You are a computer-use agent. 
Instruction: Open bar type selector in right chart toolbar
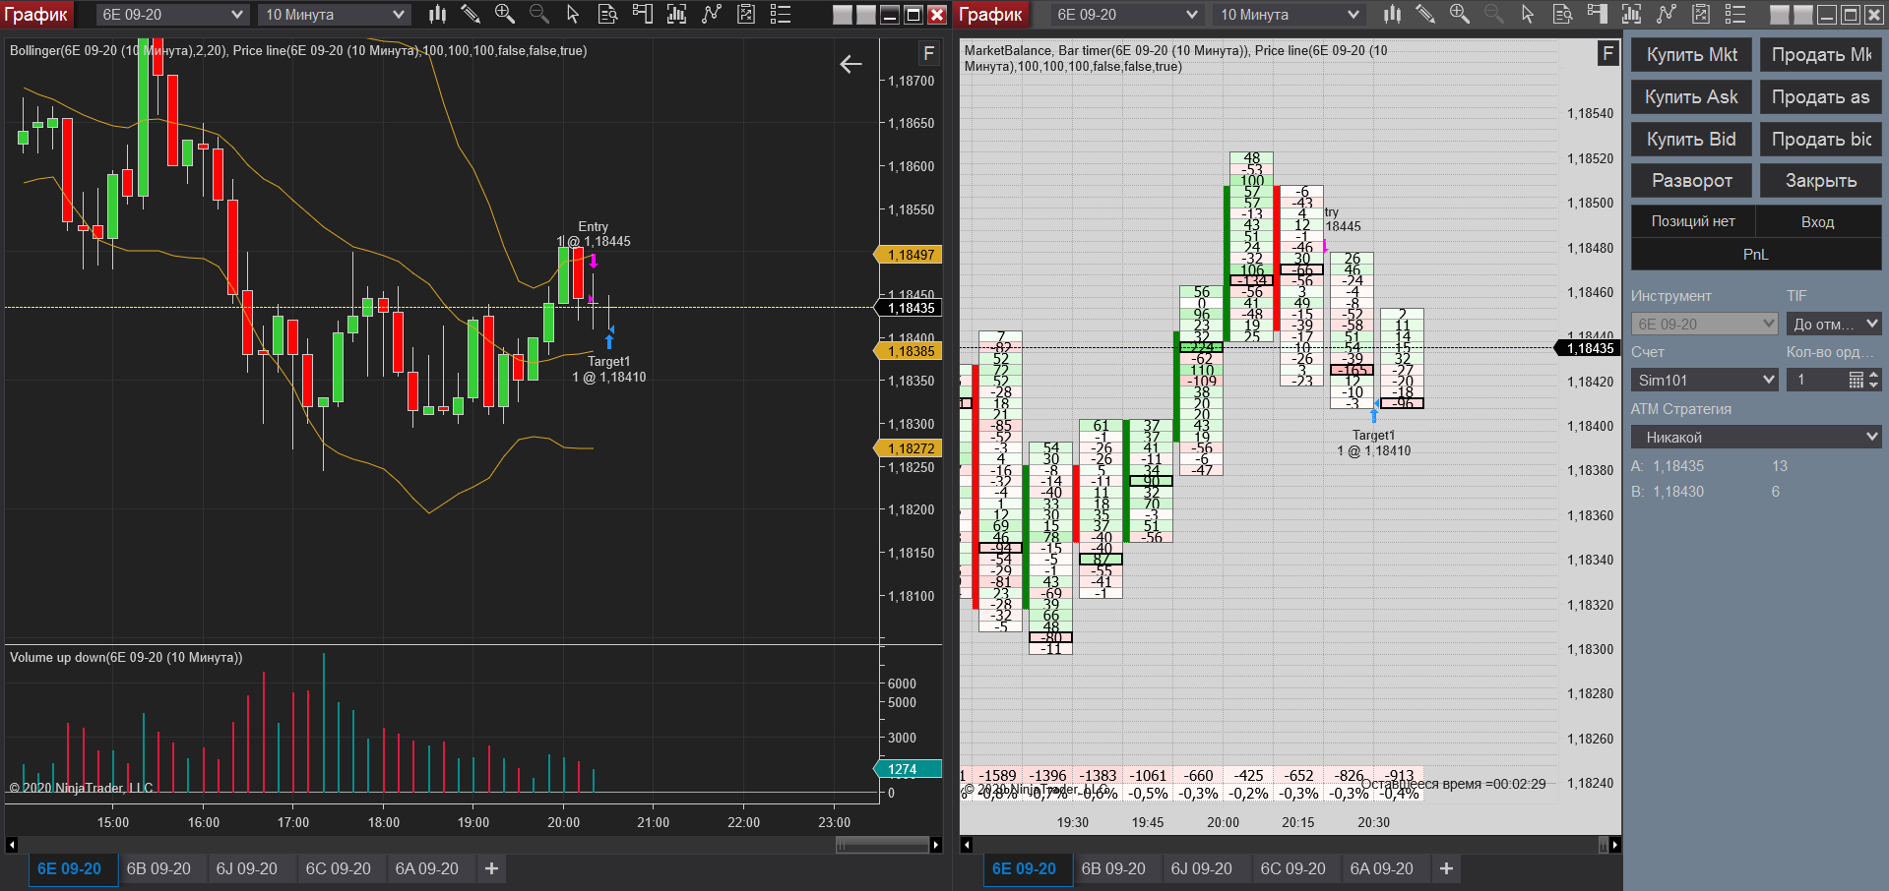pyautogui.click(x=1392, y=14)
